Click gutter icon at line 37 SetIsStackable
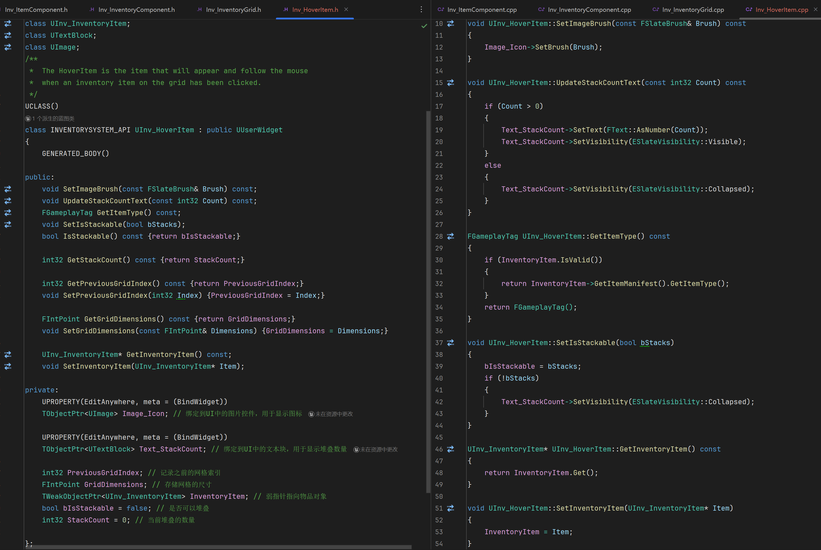The image size is (821, 550). tap(451, 343)
